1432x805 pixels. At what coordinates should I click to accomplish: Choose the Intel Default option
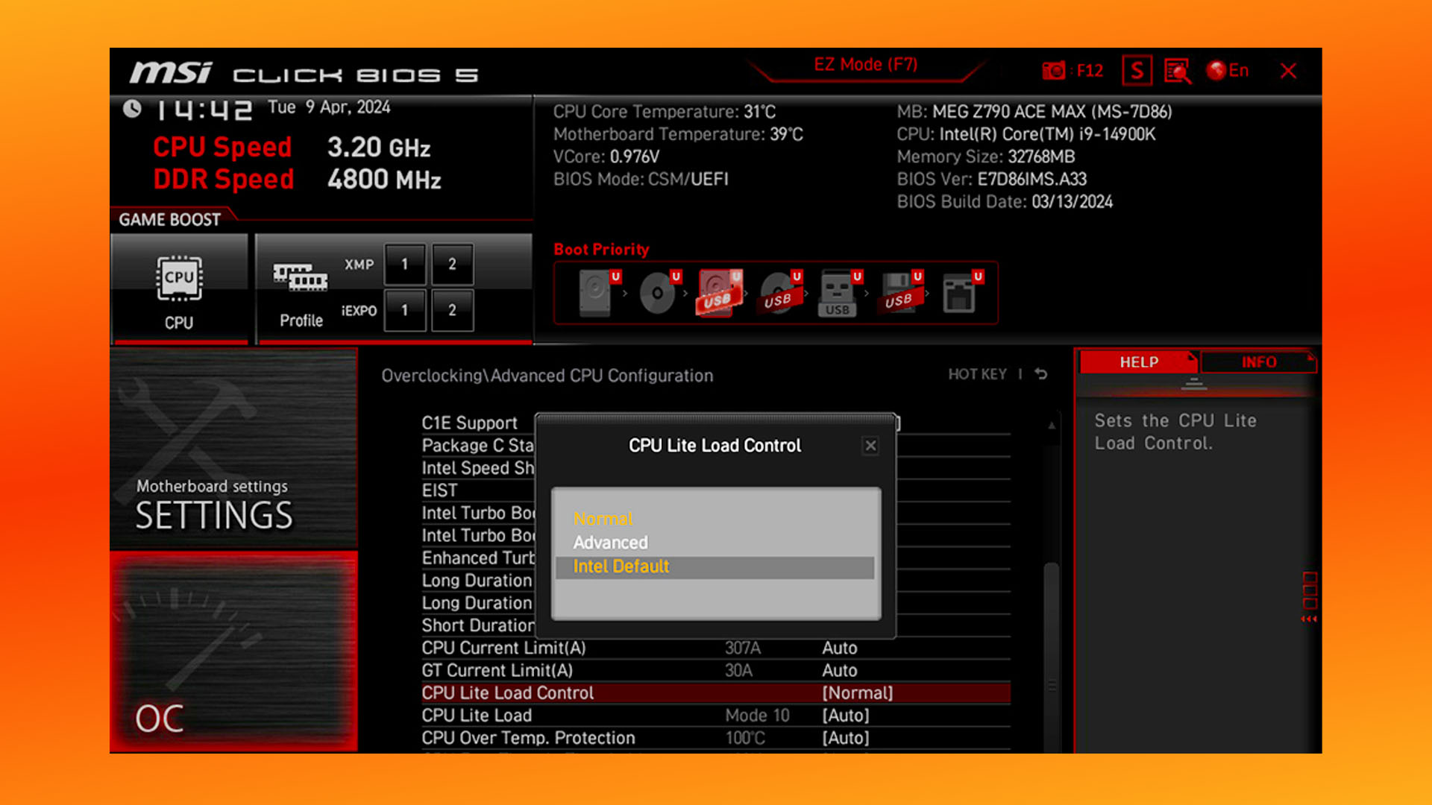click(x=715, y=566)
